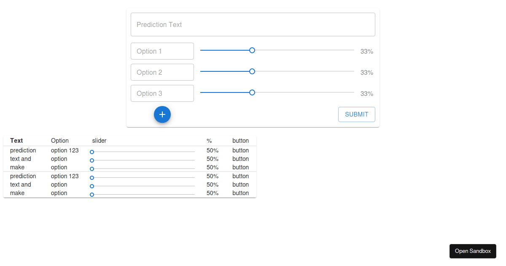Click button on first row's option 123 line
Screen dimensions: 506x266
[240, 150]
